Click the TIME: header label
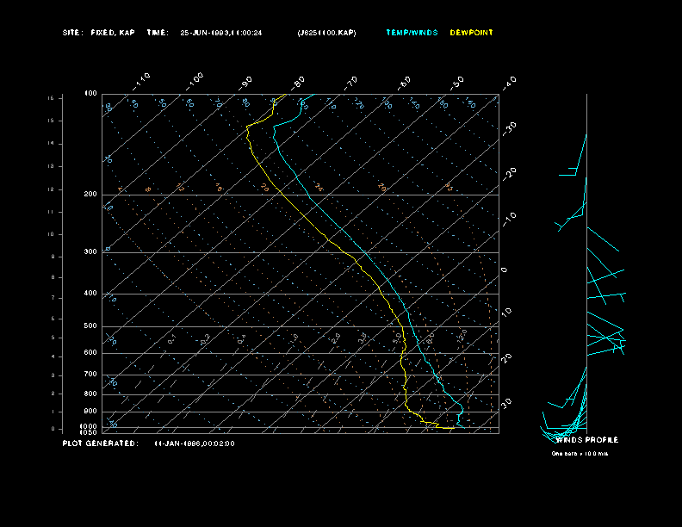The image size is (682, 527). coord(158,33)
